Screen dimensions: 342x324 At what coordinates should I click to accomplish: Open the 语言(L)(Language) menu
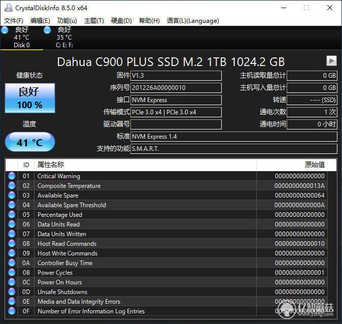(x=193, y=21)
